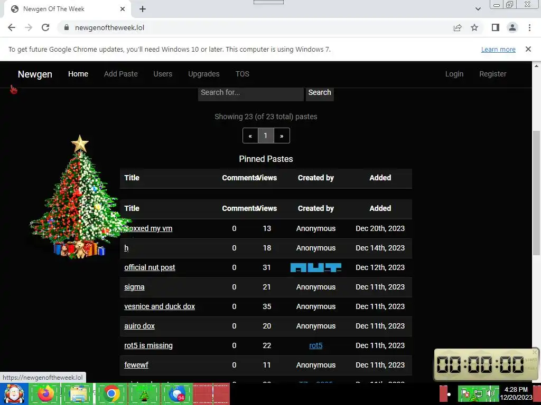Open the 'doxxed my vm' paste
Screen dimensions: 541x405
pos(148,229)
